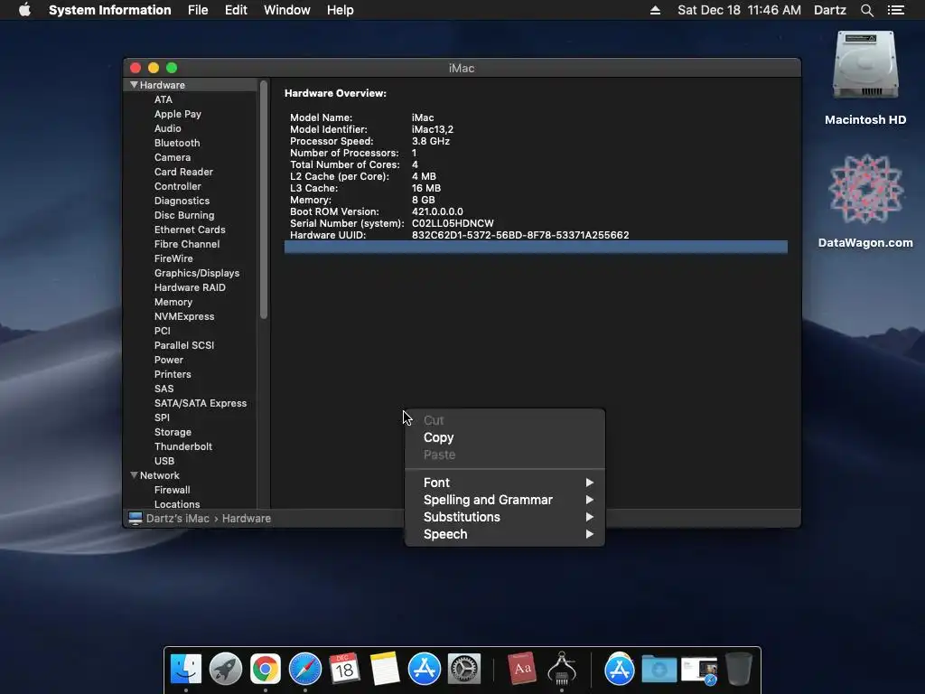
Task: Expand the Font submenu arrow
Action: click(x=589, y=483)
